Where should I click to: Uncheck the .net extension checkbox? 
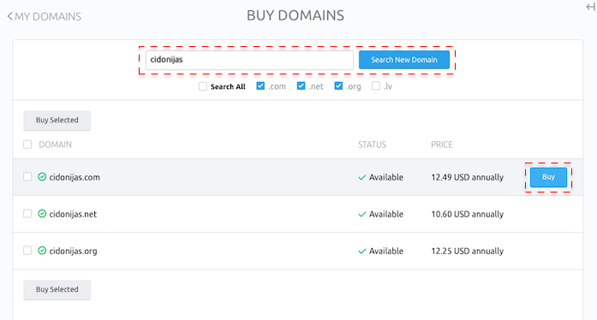point(301,86)
